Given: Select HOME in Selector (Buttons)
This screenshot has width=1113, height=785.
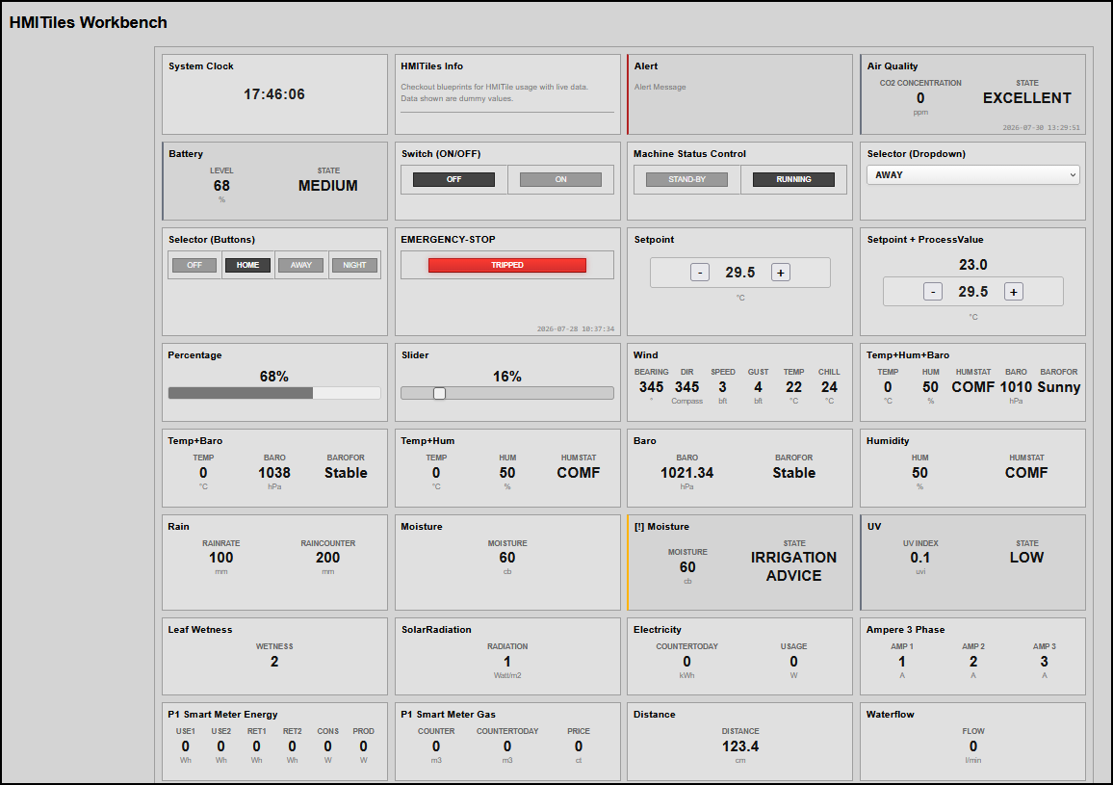Looking at the screenshot, I should coord(247,265).
